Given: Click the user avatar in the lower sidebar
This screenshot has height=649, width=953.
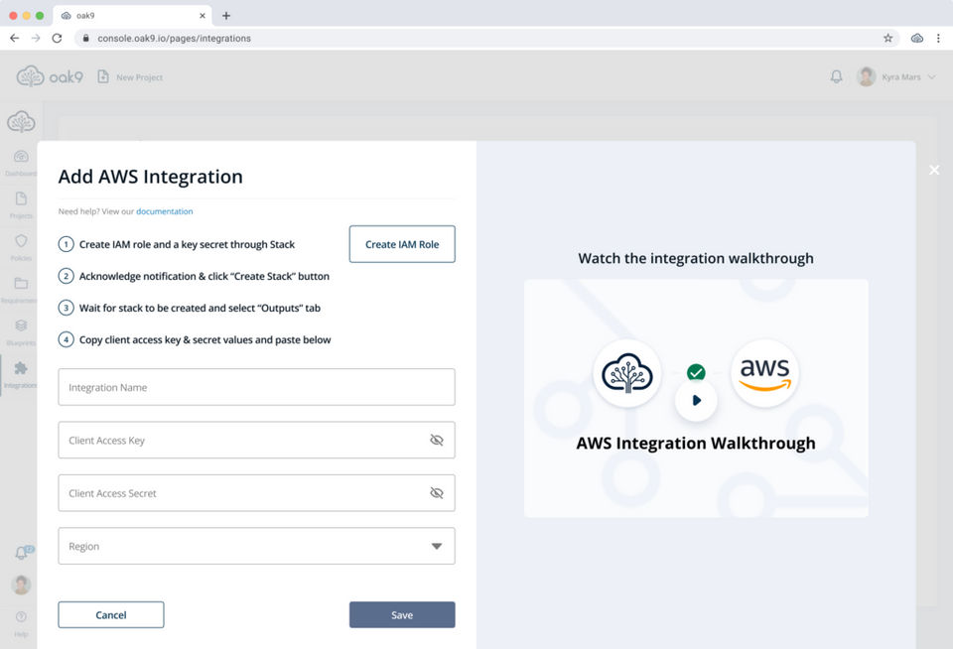Looking at the screenshot, I should pos(21,584).
